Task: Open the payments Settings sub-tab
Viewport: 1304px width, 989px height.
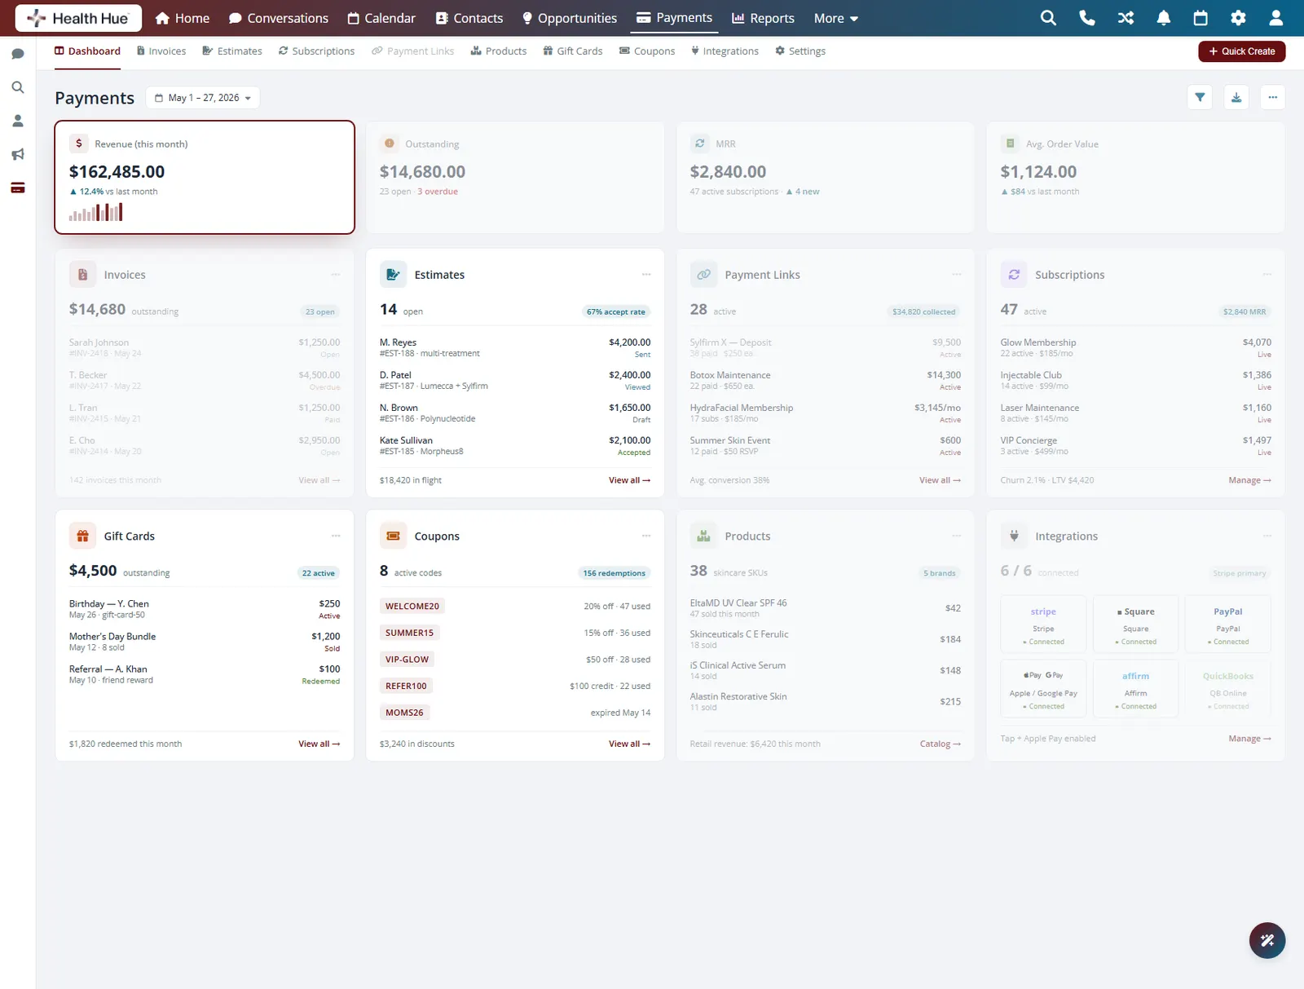Action: [800, 51]
